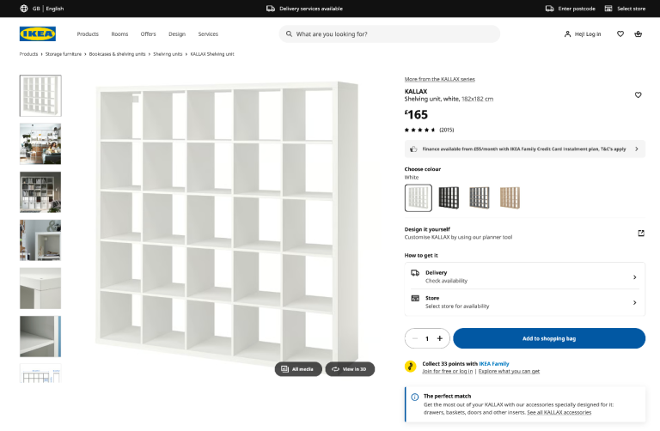Image resolution: width=660 pixels, height=431 pixels.
Task: Expand Delivery check availability chevron
Action: (x=635, y=277)
